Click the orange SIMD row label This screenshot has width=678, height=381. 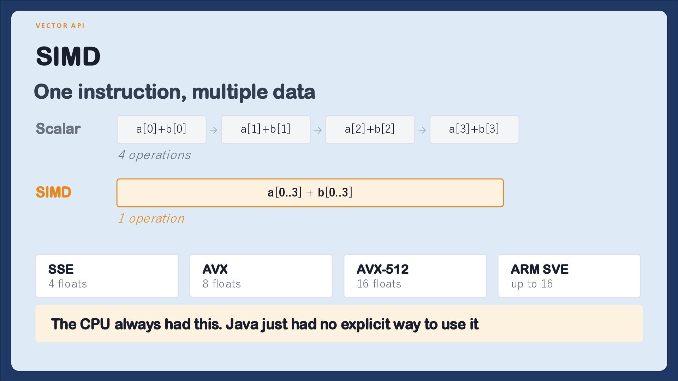pyautogui.click(x=53, y=192)
